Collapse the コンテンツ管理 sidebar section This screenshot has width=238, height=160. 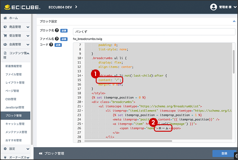pos(28,53)
